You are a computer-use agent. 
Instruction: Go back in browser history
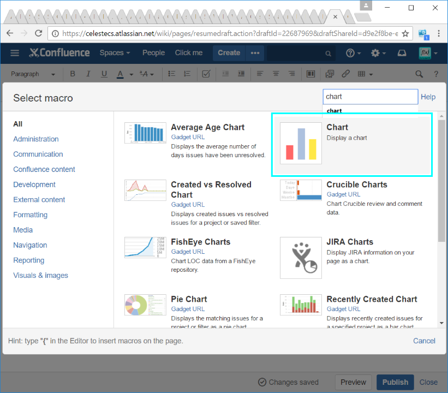[x=10, y=33]
